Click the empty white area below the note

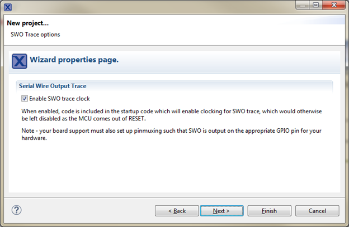(174, 167)
